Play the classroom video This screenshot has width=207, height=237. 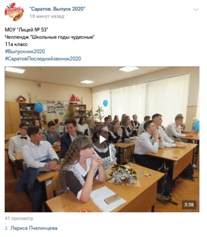(102, 140)
